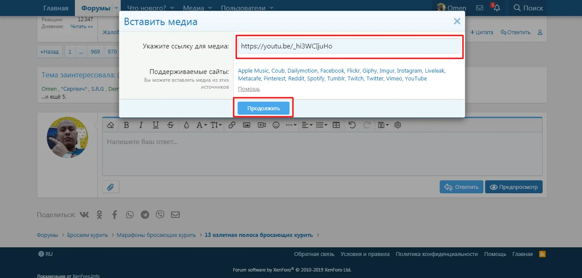Go to page 969

pyautogui.click(x=95, y=51)
